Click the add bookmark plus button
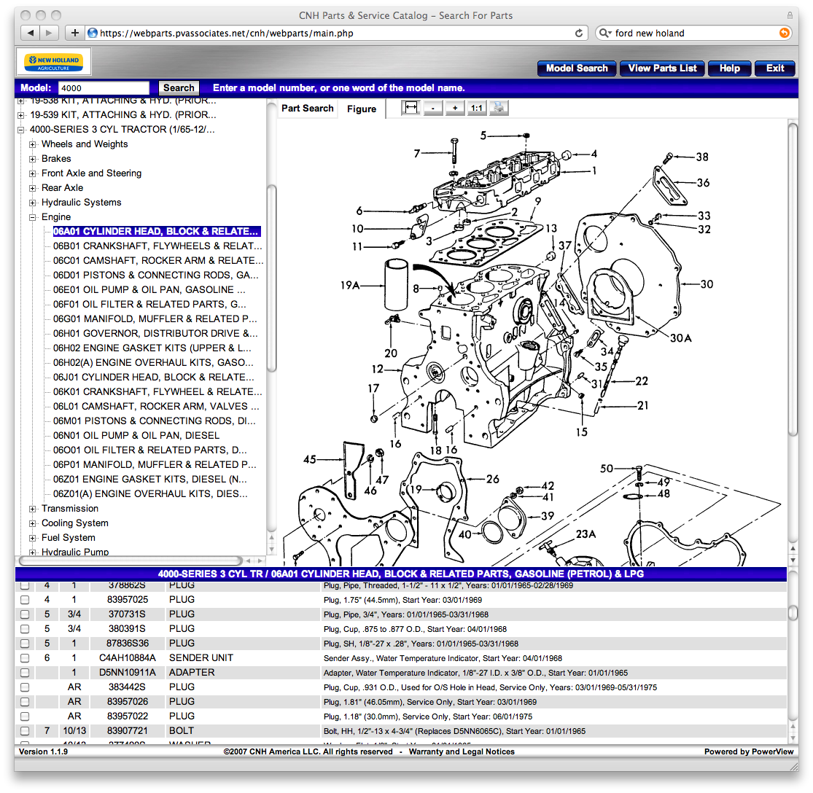This screenshot has width=813, height=793. point(74,33)
